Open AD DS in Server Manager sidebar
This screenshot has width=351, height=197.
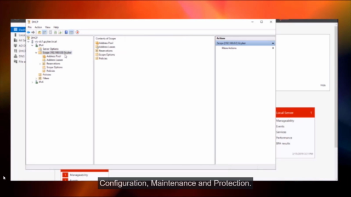[x=19, y=45]
